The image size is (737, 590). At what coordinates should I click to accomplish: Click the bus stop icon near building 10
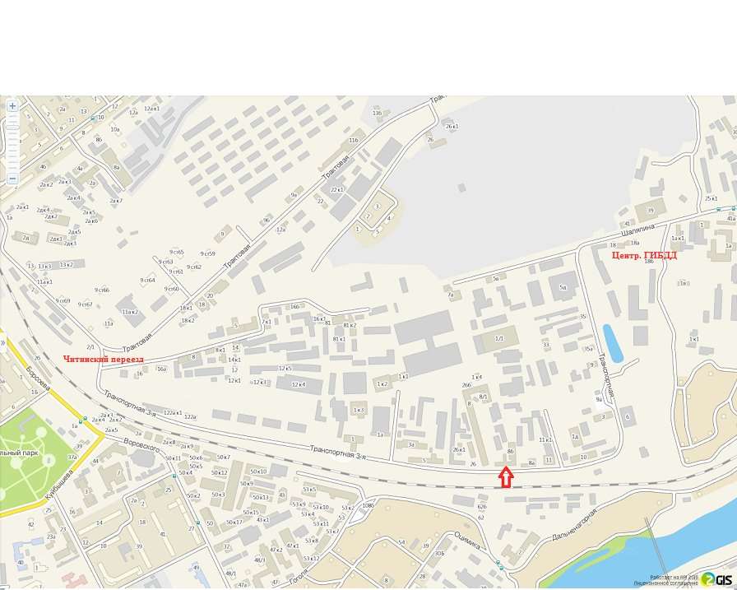(x=93, y=119)
